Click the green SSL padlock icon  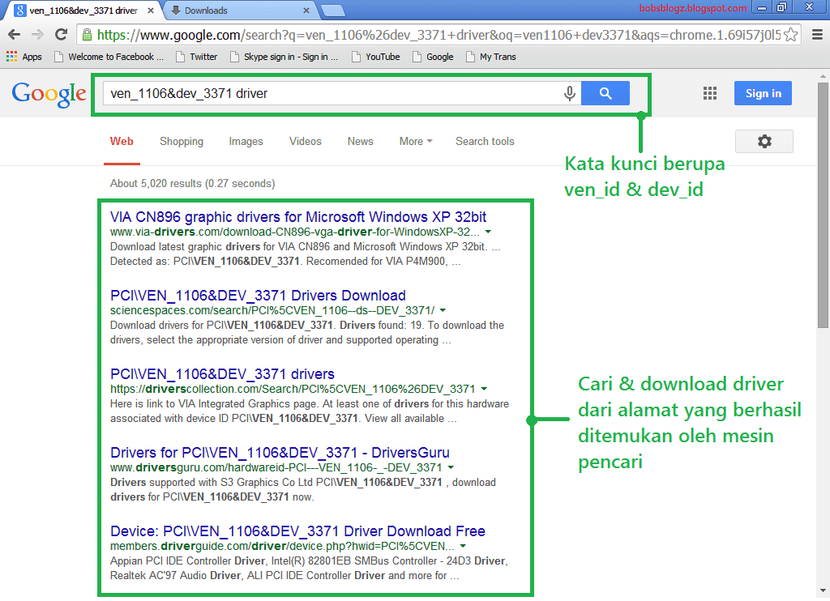pos(87,36)
